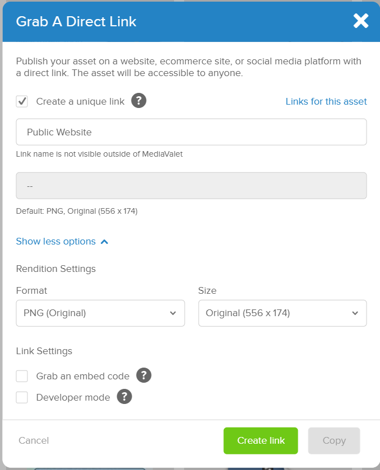Collapse options using "Show less options"
Screen dimensions: 380x470
[x=55, y=241]
